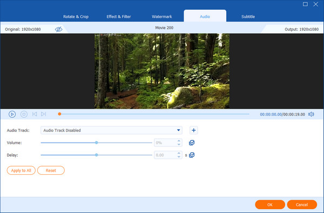Mute the preview volume speaker icon
This screenshot has width=324, height=213.
click(311, 114)
